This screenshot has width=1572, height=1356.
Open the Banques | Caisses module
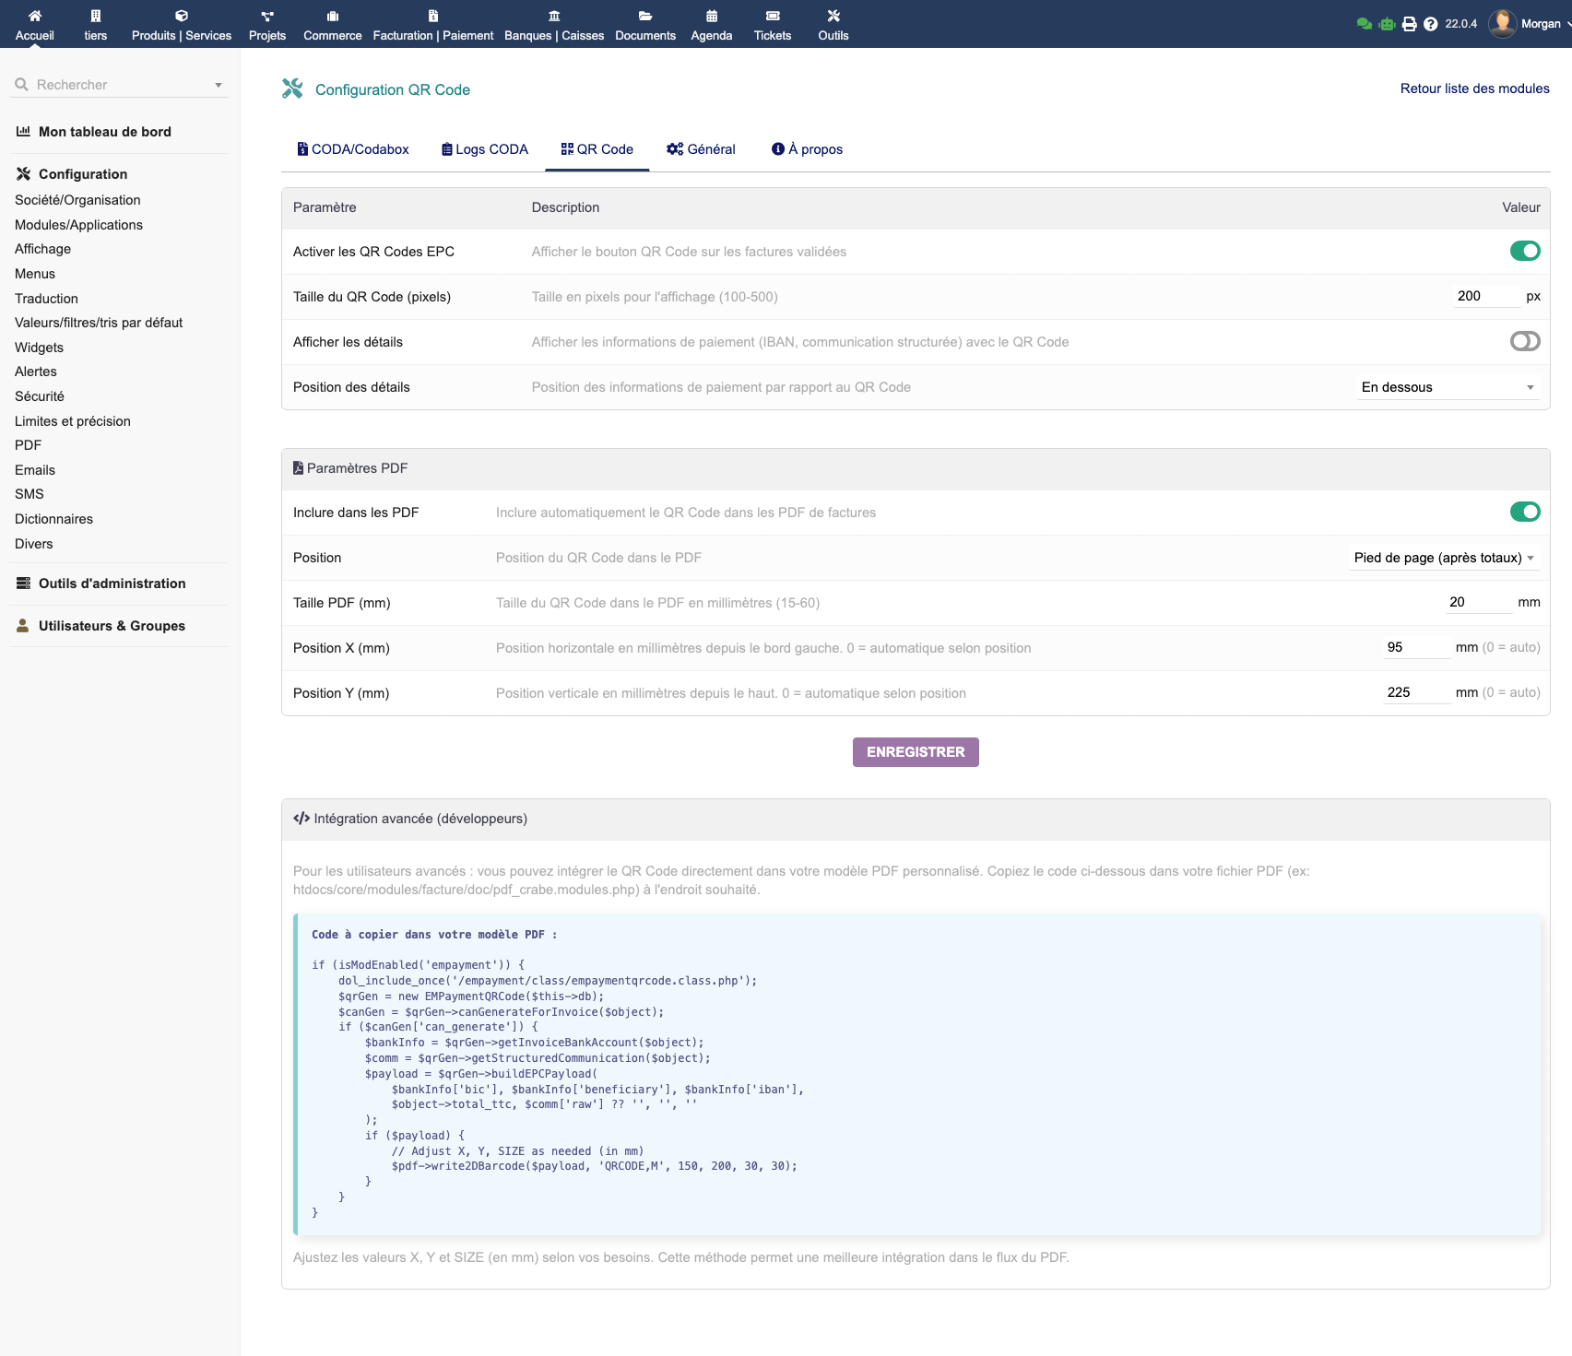pyautogui.click(x=552, y=25)
